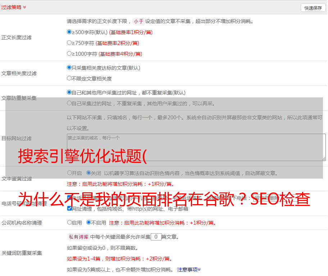Viewport: 328px width, 276px height.
Task: Click the red (基础费率1积分/篇) text
Action: 131,32
